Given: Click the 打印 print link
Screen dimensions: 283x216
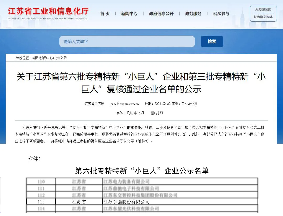Looking at the screenshot, I should 159,113.
